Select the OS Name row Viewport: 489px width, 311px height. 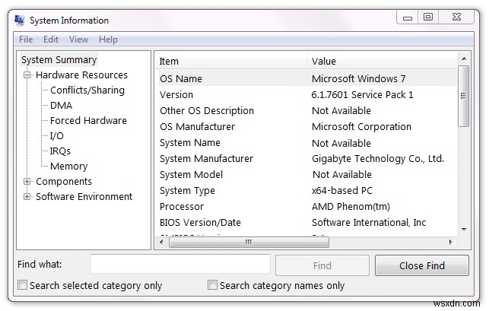(307, 78)
